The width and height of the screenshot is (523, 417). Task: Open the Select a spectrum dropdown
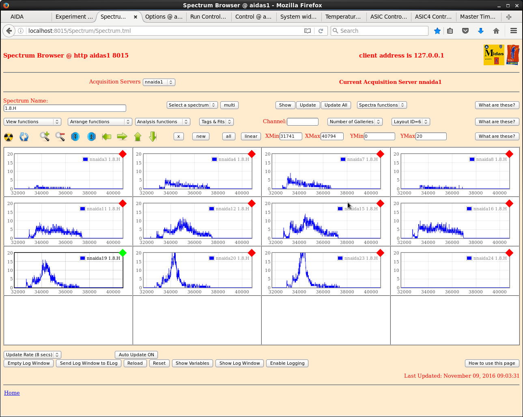click(192, 105)
